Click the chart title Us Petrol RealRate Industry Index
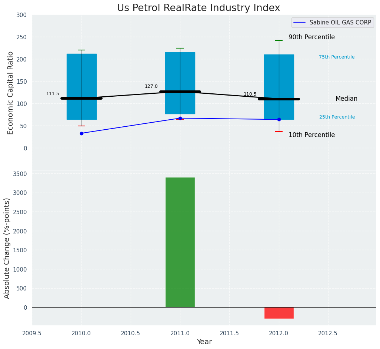 pyautogui.click(x=199, y=8)
